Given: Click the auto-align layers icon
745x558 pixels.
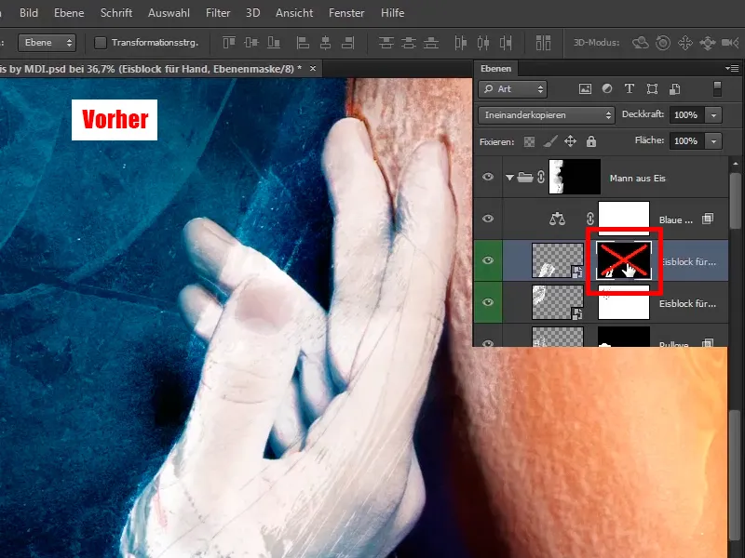Looking at the screenshot, I should click(x=543, y=43).
